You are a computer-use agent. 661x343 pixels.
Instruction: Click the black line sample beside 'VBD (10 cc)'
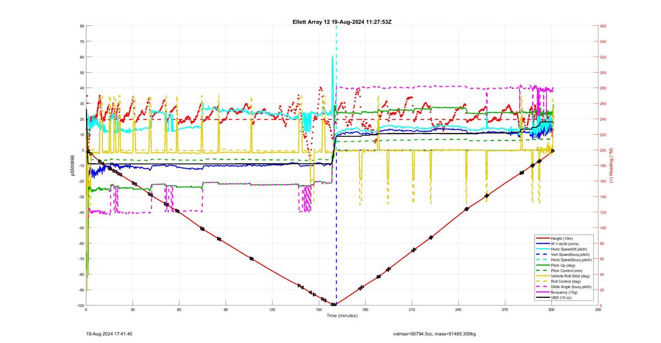point(543,298)
